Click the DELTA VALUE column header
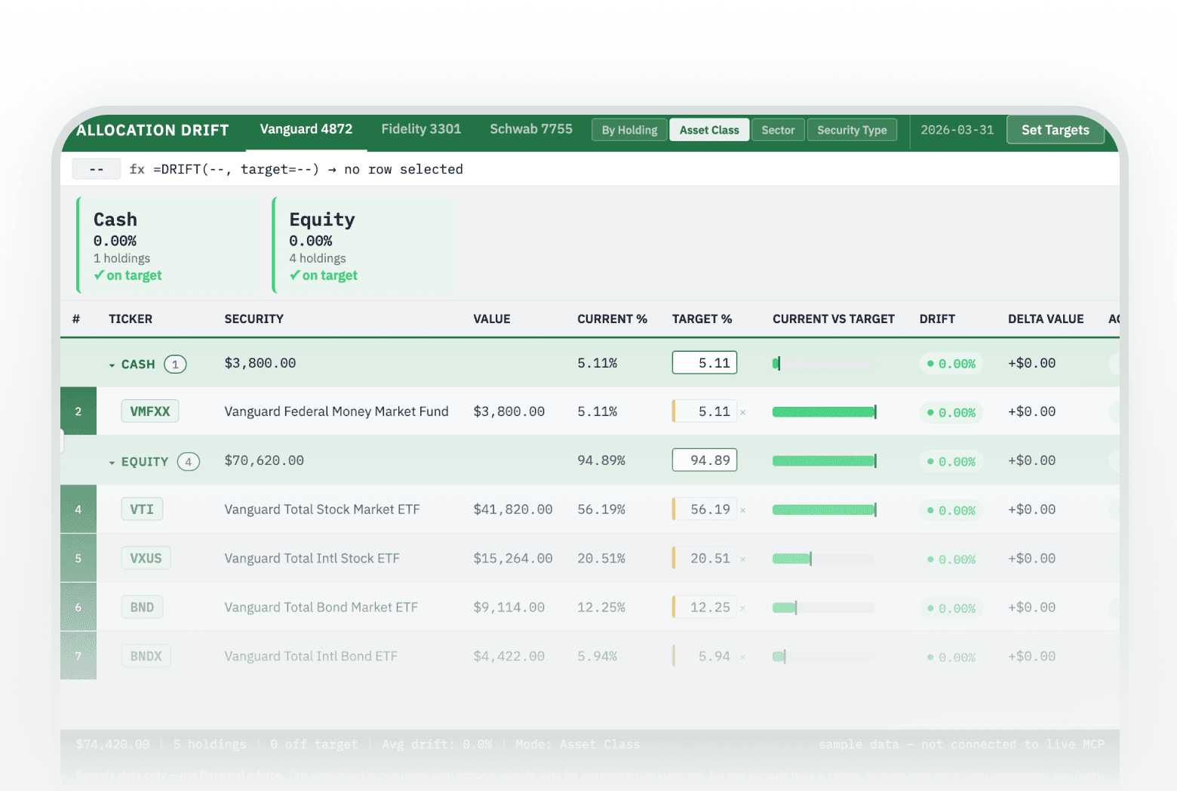Viewport: 1177px width, 791px height. 1046,319
